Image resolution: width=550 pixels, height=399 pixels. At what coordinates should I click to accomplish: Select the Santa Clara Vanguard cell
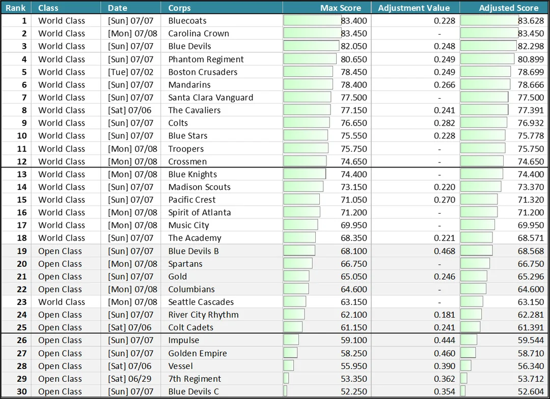click(222, 98)
